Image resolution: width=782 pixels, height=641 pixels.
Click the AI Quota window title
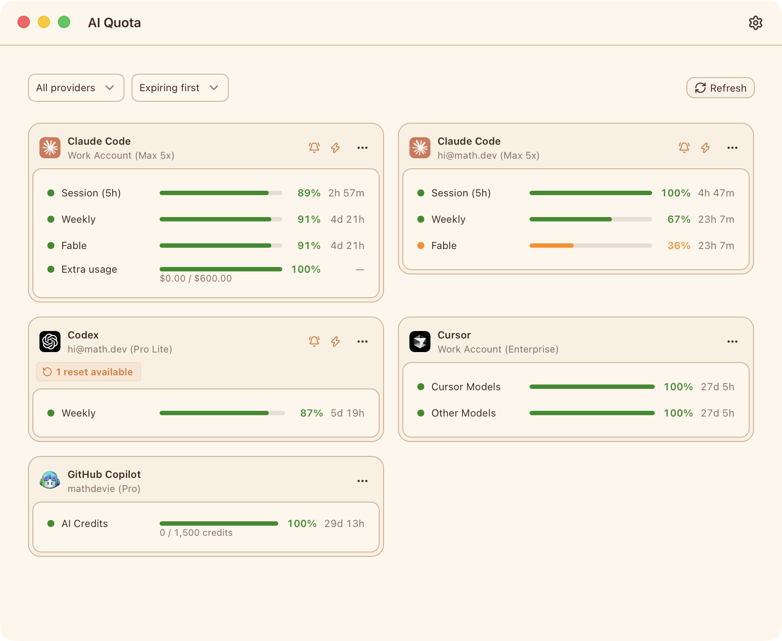114,23
